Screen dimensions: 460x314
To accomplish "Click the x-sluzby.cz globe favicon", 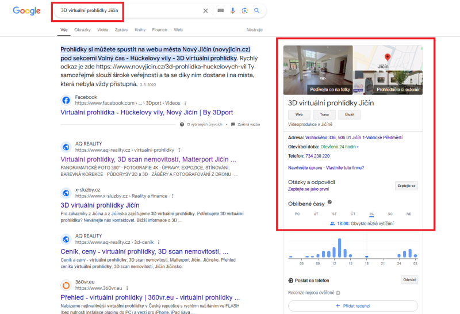I will click(66, 193).
